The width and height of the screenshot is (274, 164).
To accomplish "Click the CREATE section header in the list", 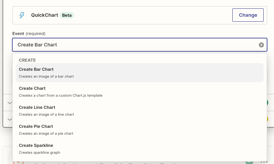I will (27, 60).
